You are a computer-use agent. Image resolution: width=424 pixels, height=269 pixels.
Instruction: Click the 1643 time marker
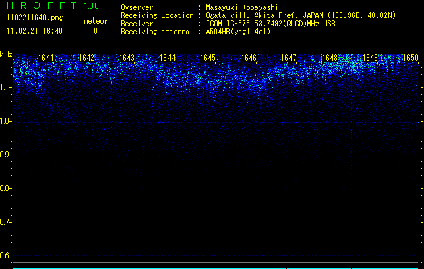pos(127,58)
